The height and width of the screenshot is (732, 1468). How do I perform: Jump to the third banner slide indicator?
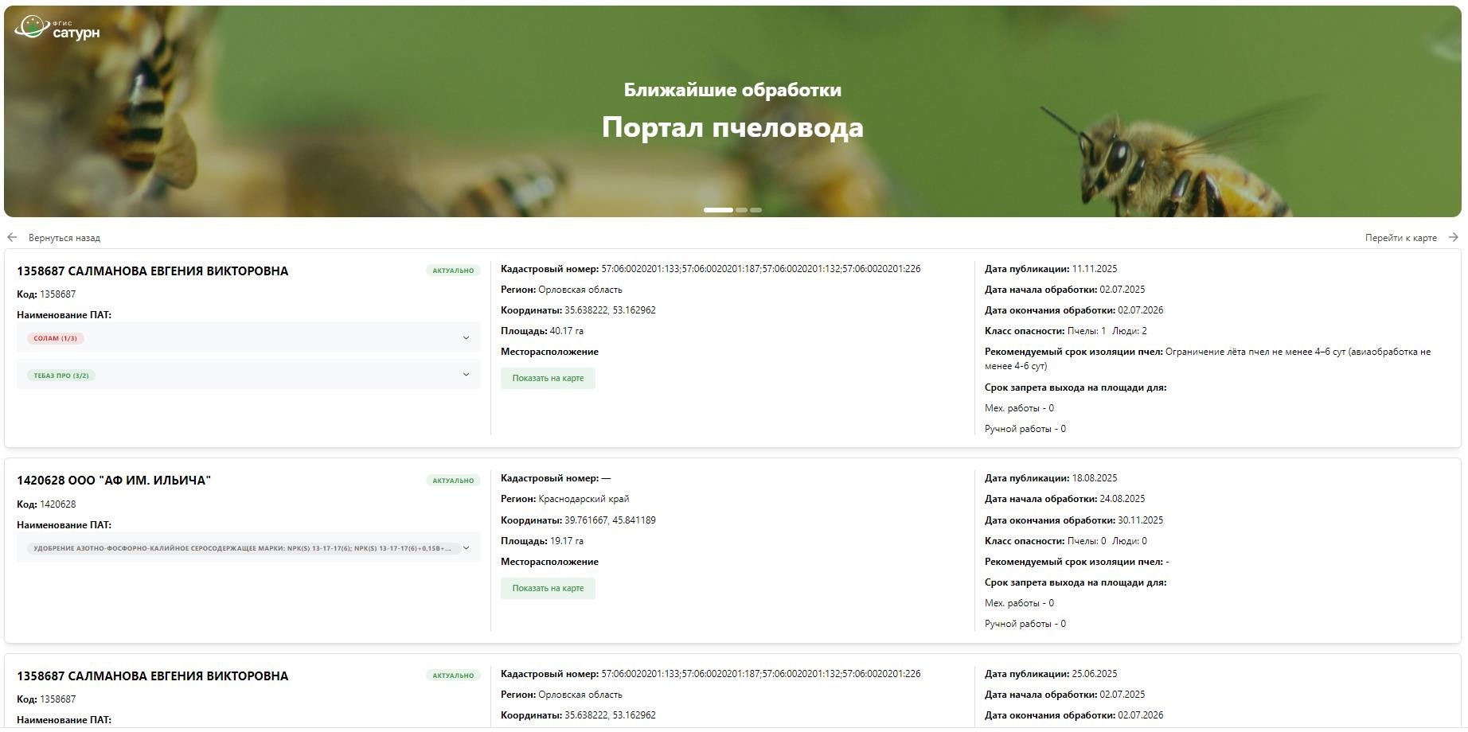[x=755, y=210]
